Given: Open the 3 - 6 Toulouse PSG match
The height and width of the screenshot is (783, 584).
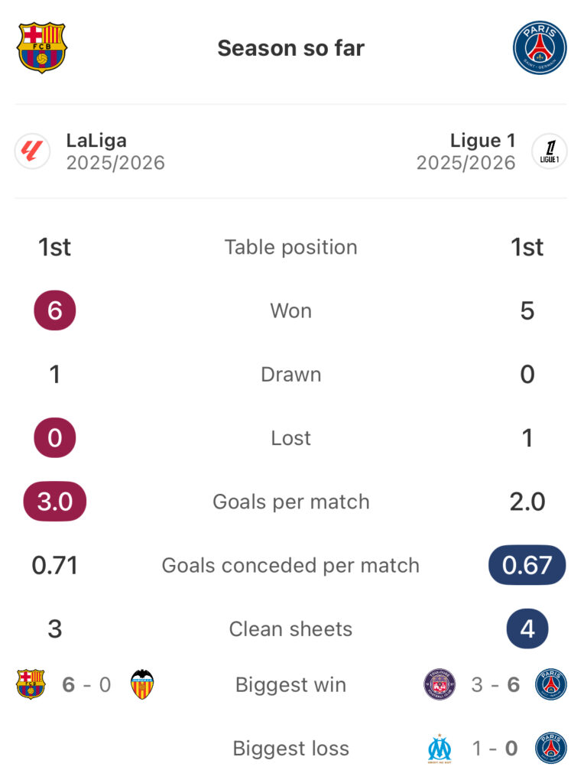Looking at the screenshot, I should coord(495,684).
